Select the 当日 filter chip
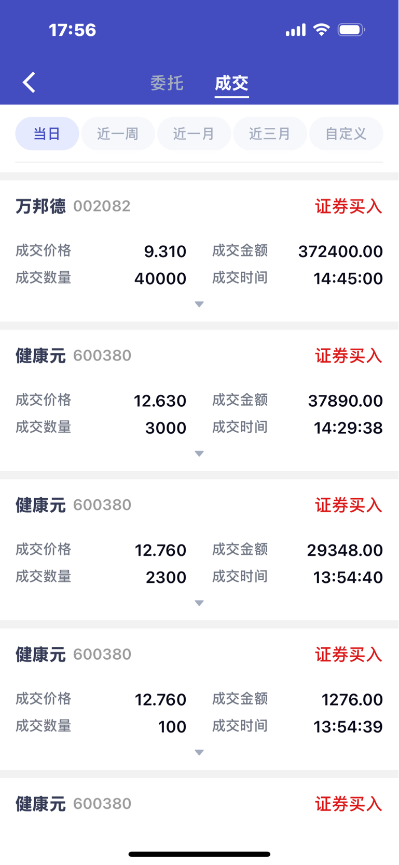 [x=47, y=134]
